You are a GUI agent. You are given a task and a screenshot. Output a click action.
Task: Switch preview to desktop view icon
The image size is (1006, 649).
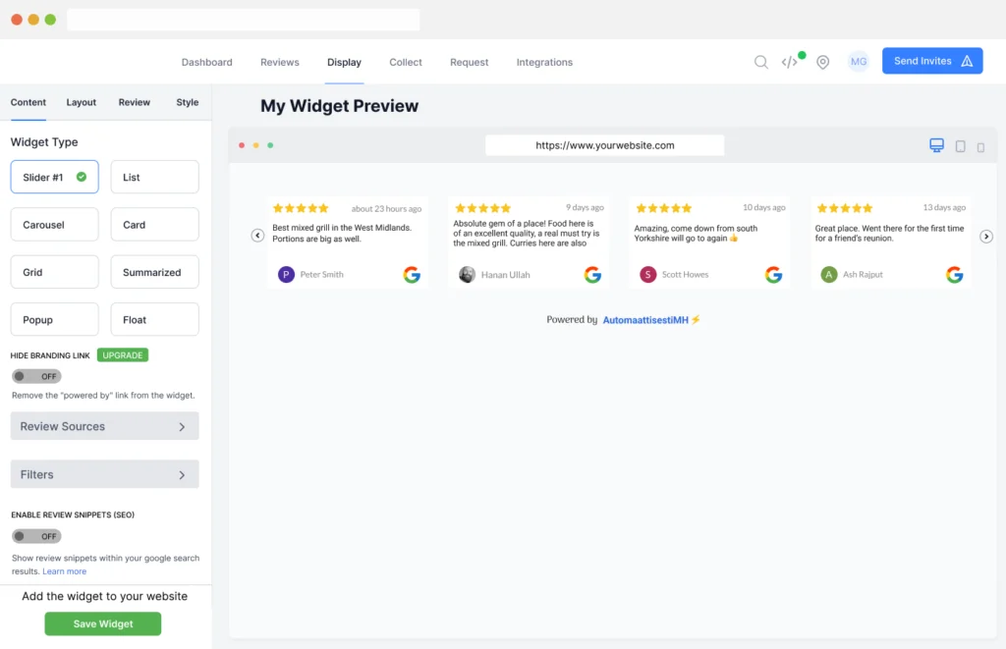[936, 145]
